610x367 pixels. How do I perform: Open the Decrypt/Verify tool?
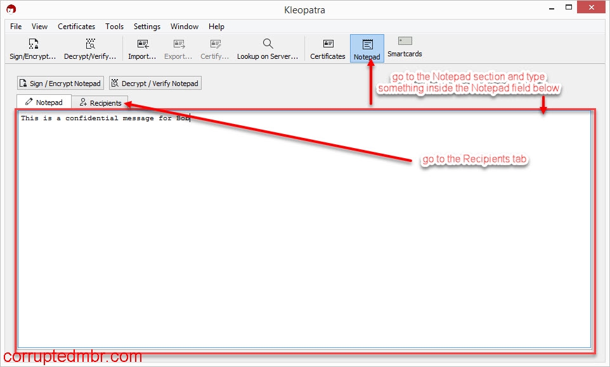tap(90, 47)
